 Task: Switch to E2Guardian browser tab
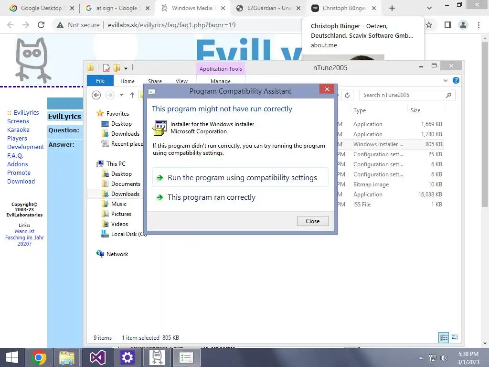268,8
